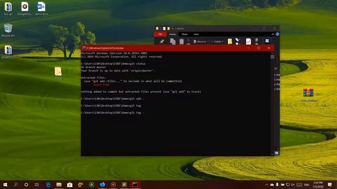Select the Recycle Bin desktop icon

click(x=8, y=30)
